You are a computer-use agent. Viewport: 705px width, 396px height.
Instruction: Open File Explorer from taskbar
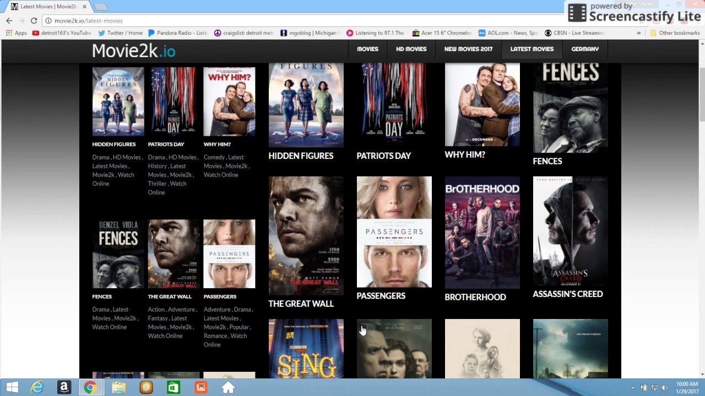pyautogui.click(x=118, y=388)
